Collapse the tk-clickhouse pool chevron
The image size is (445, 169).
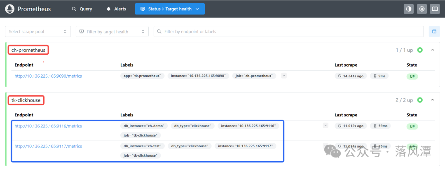433,100
